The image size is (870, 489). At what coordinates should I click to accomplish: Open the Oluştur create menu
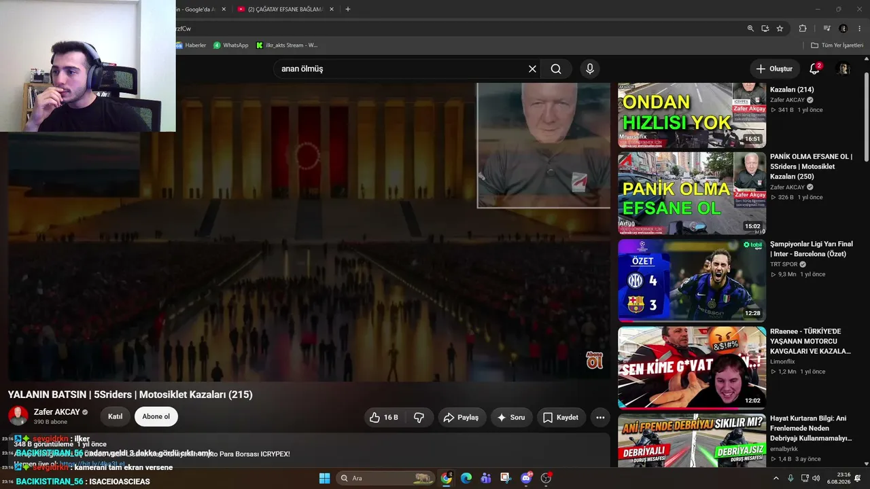774,69
